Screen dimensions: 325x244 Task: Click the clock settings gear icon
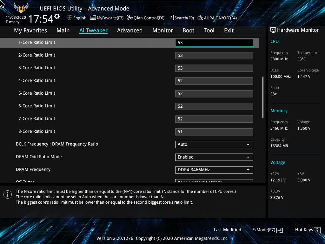click(57, 17)
